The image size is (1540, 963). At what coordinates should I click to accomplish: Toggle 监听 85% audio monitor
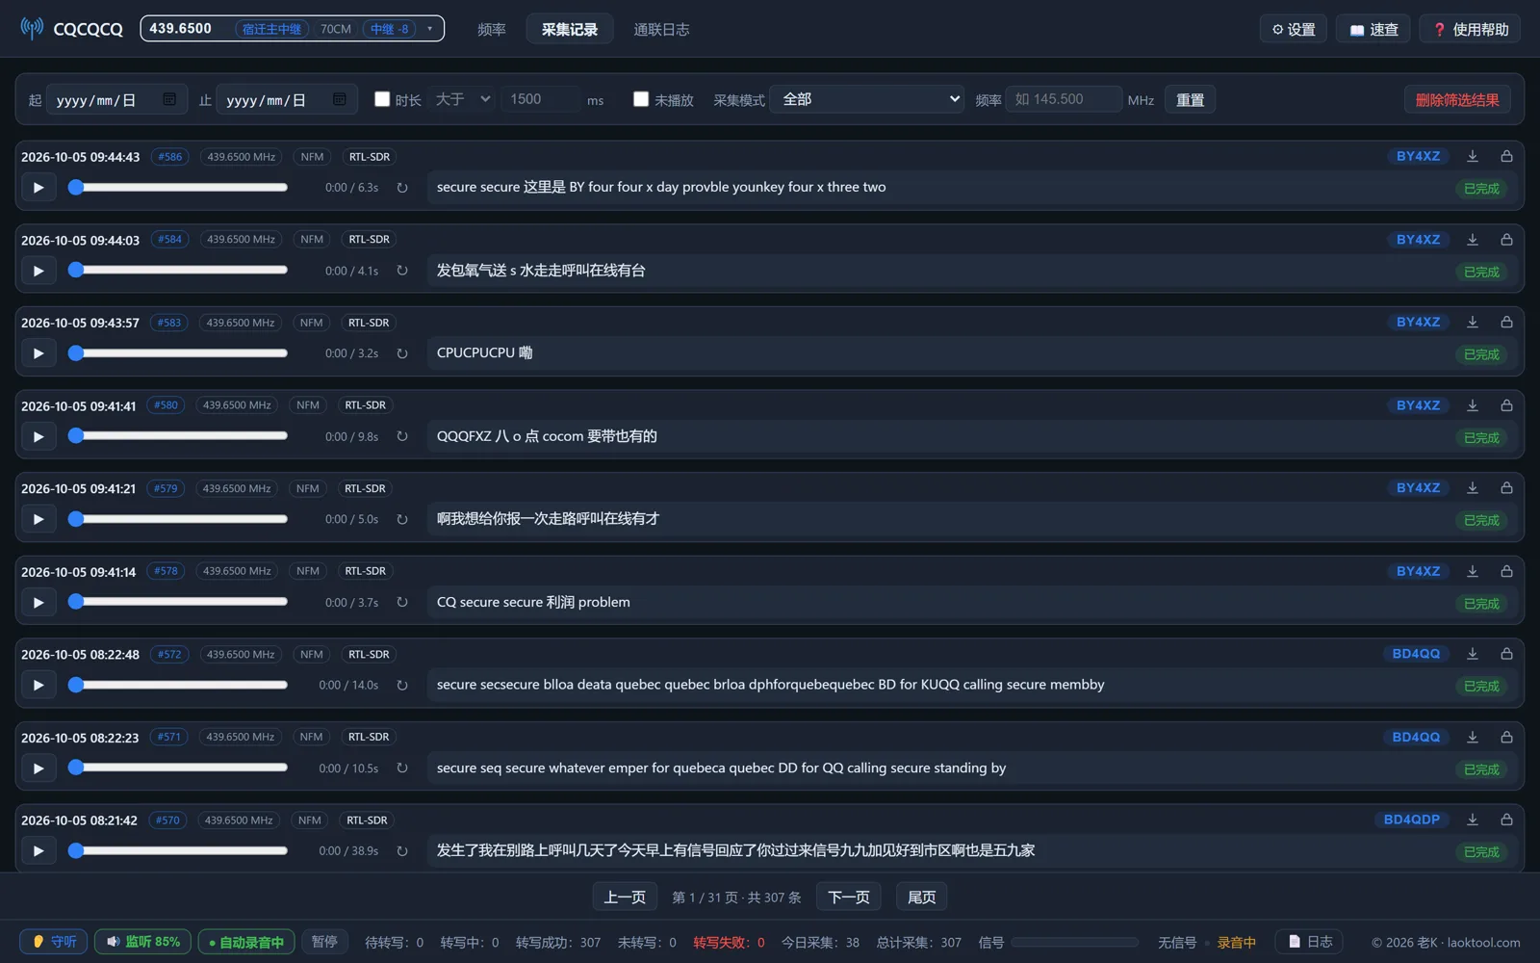point(142,942)
